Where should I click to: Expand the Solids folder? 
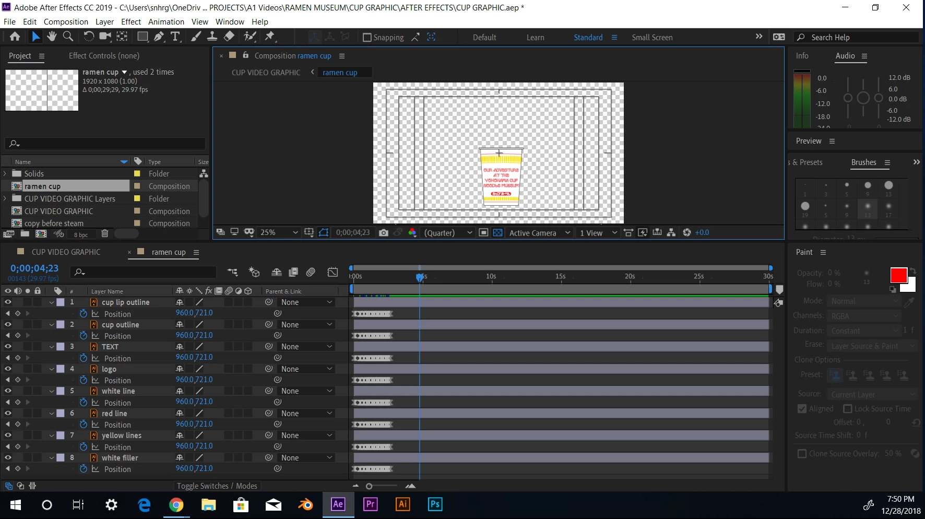(x=5, y=173)
